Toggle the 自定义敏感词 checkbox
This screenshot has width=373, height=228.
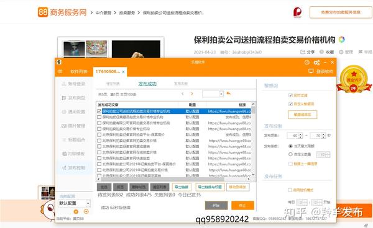coord(290,104)
